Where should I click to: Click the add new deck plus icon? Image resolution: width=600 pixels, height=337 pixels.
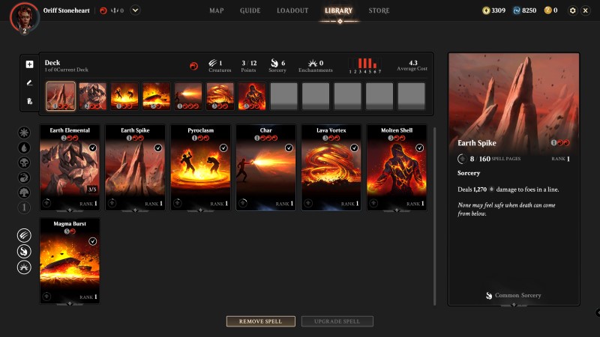tap(29, 64)
